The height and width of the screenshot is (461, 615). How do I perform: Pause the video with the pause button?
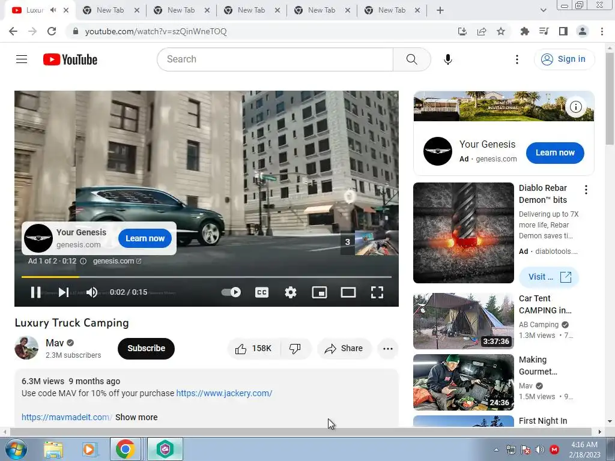coord(35,292)
